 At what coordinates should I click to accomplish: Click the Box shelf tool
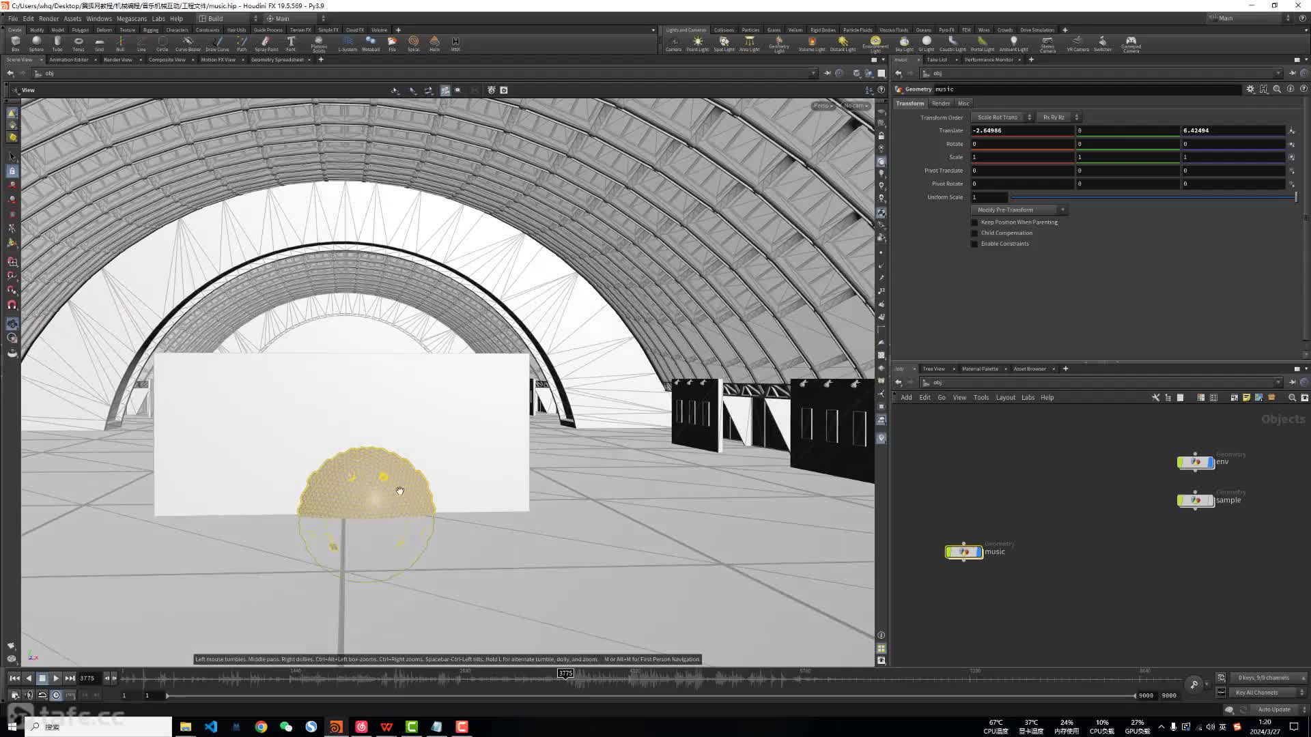(15, 44)
